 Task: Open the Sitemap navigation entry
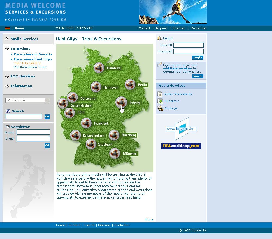tap(179, 28)
